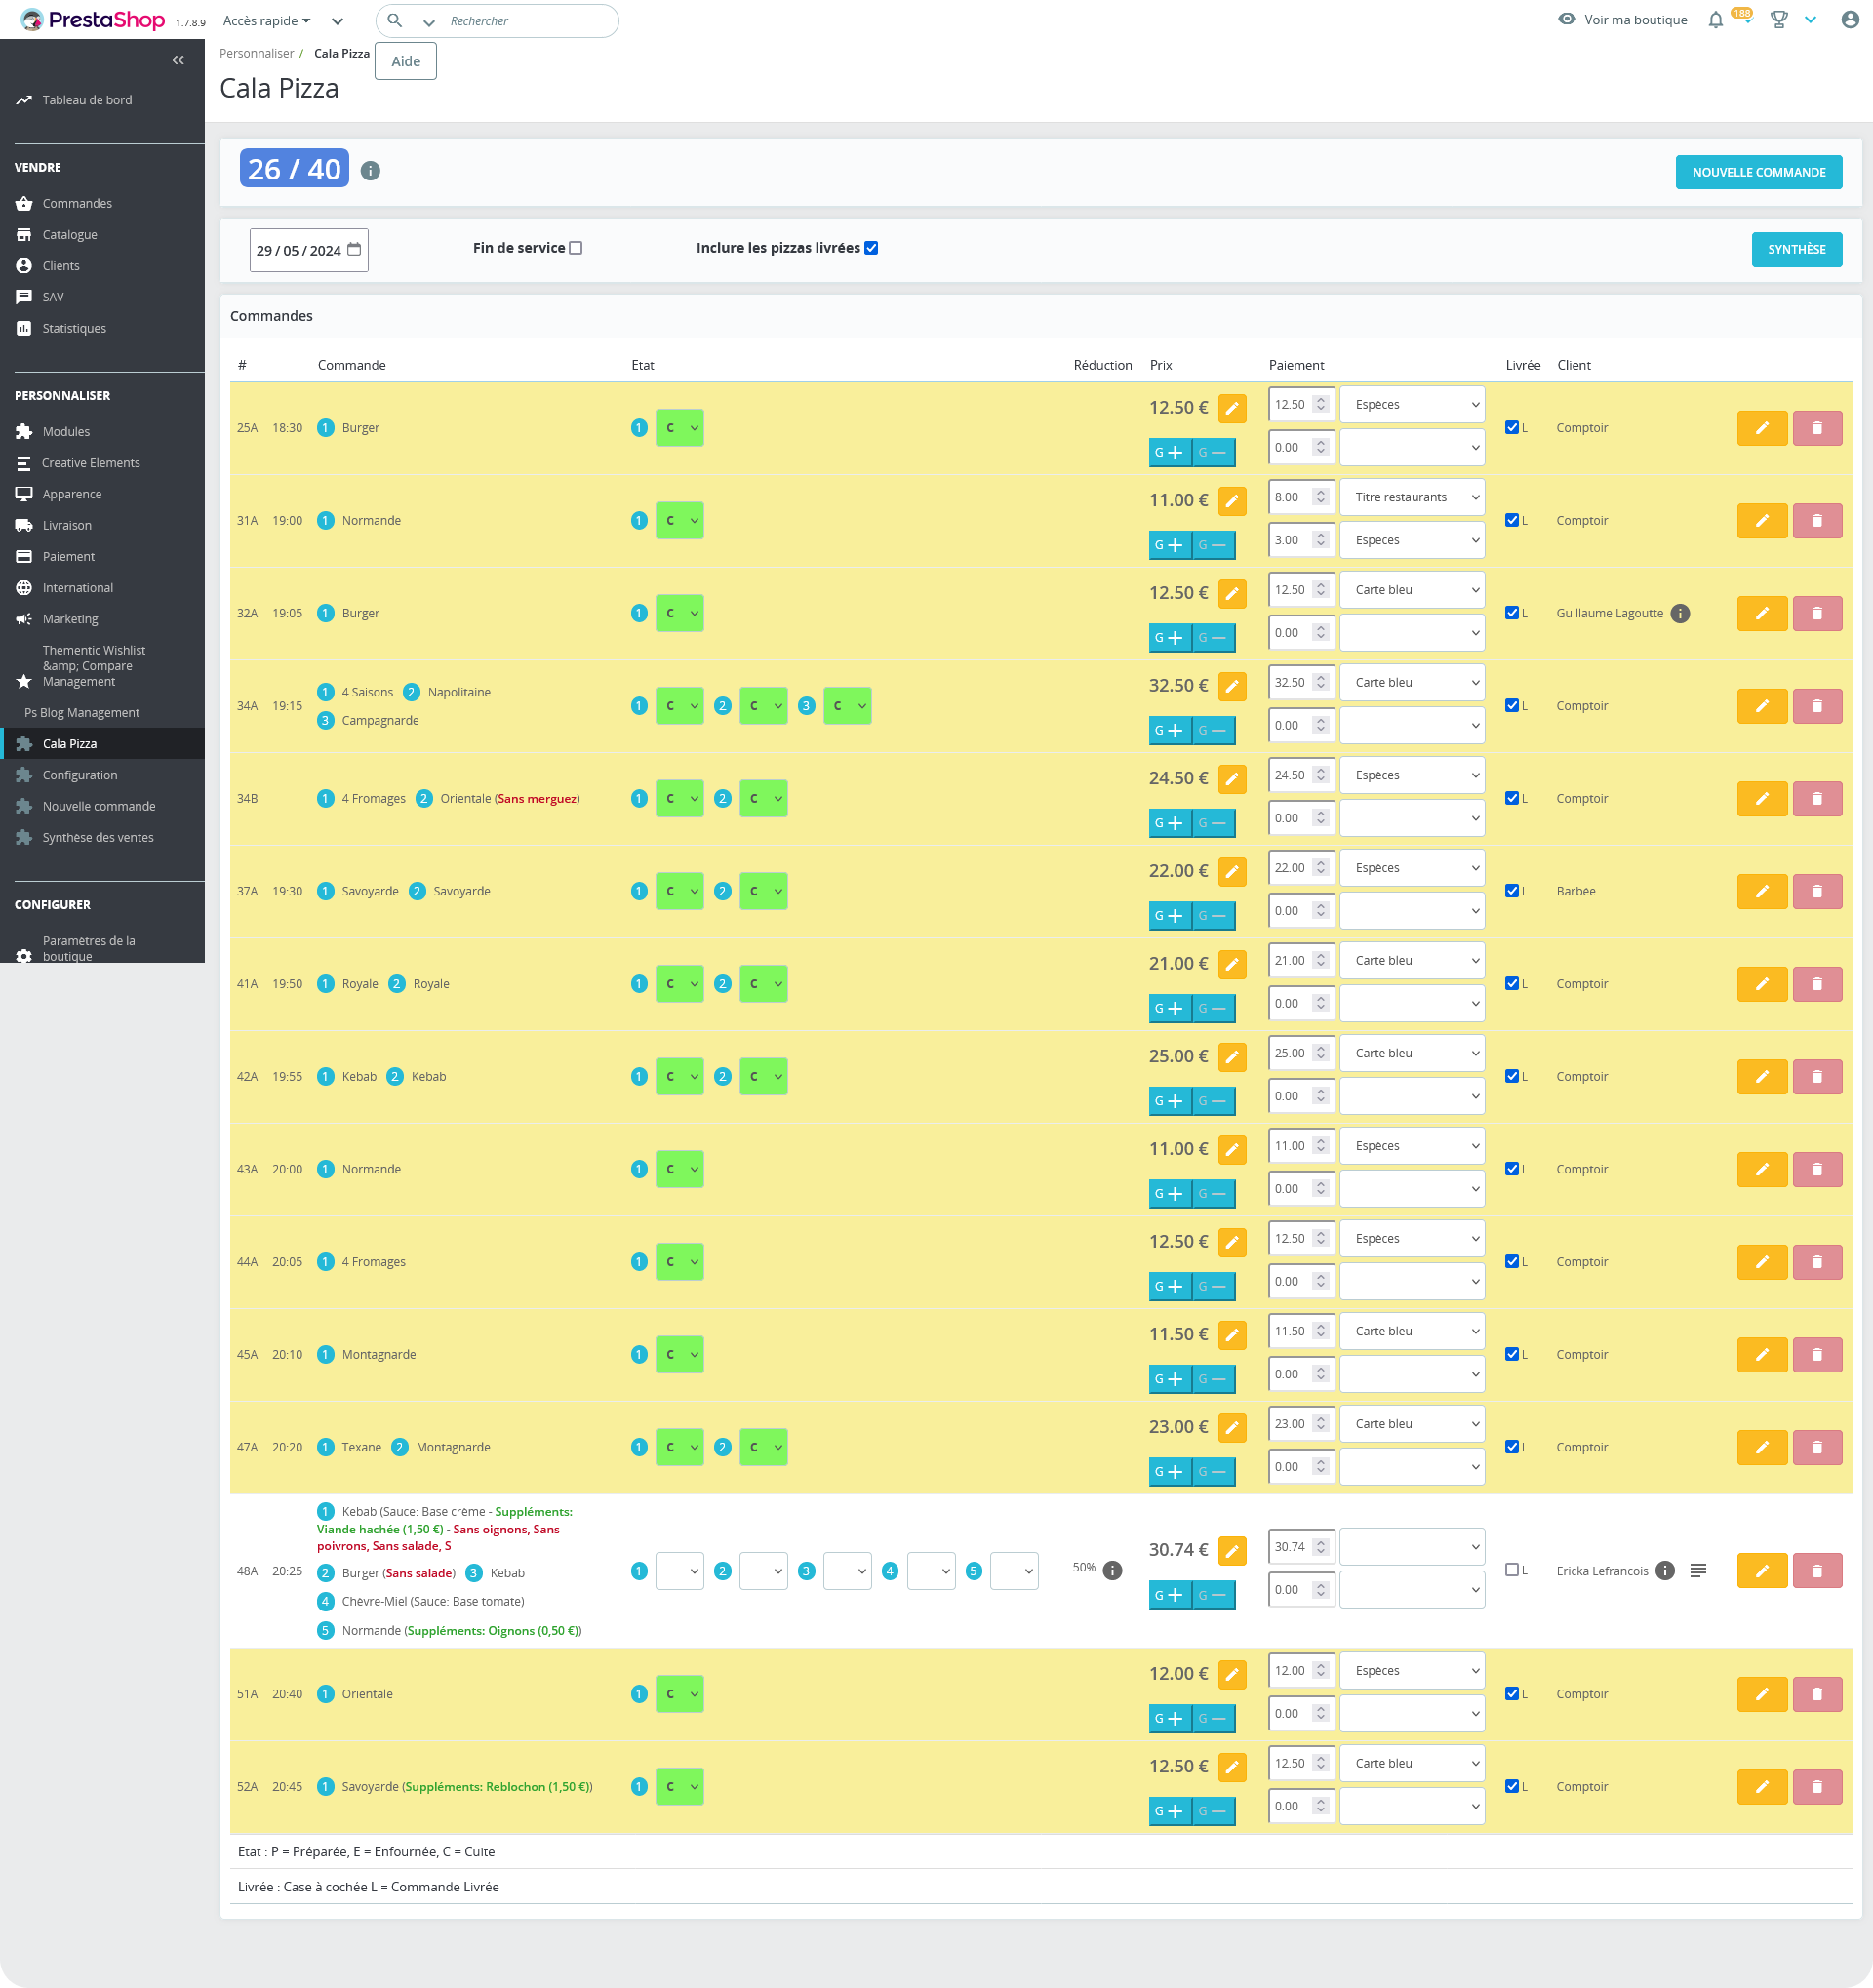The image size is (1873, 1988).
Task: Adjust the 30.74 payment stepper for order 48A
Action: click(x=1321, y=1547)
